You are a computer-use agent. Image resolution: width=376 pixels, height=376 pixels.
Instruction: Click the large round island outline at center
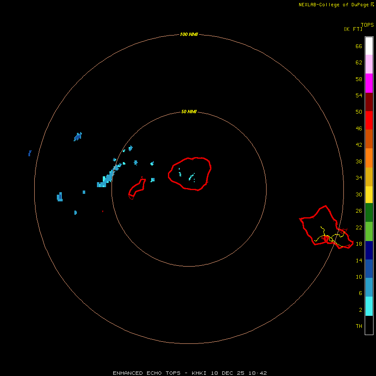point(190,174)
